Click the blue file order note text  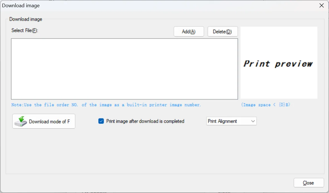point(106,105)
